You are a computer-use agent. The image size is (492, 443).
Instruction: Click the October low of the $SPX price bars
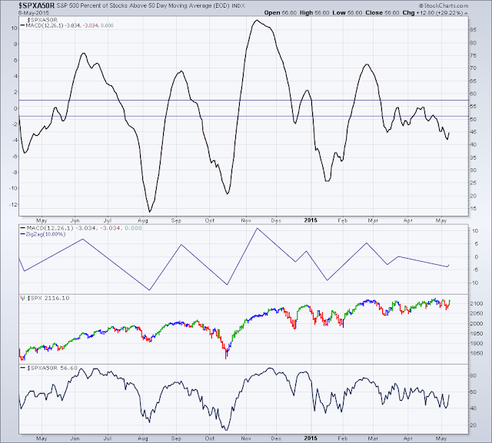[225, 356]
